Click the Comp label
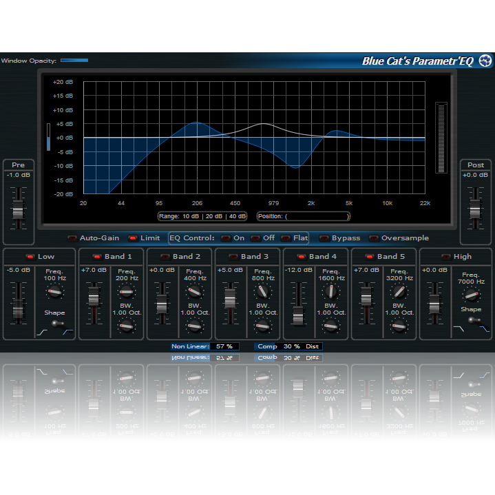The image size is (495, 495). 267,346
